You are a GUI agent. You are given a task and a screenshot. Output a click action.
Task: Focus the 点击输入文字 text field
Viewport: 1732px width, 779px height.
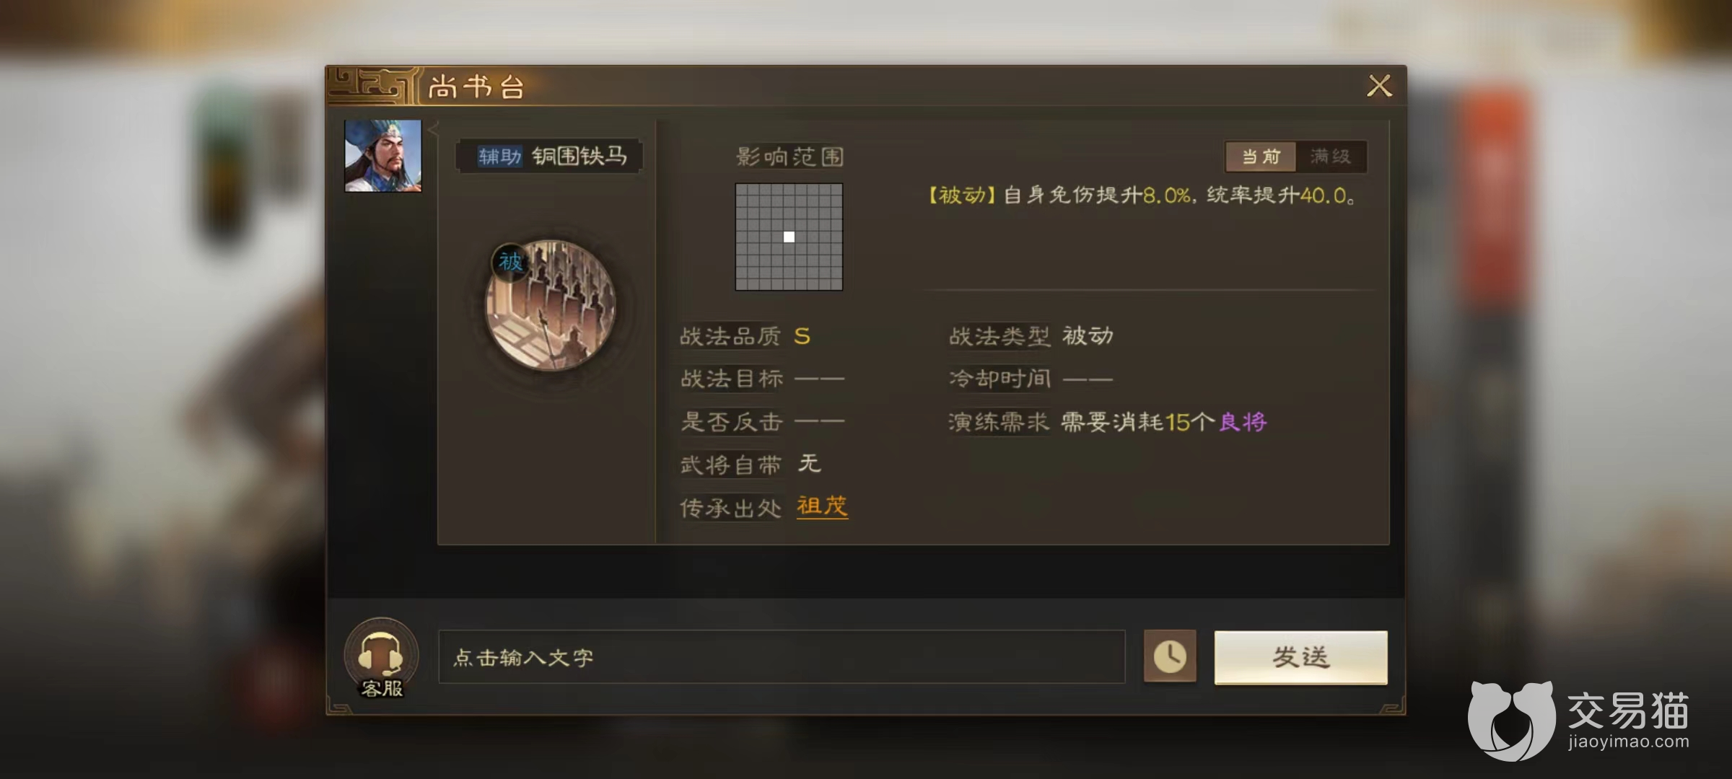tap(782, 657)
